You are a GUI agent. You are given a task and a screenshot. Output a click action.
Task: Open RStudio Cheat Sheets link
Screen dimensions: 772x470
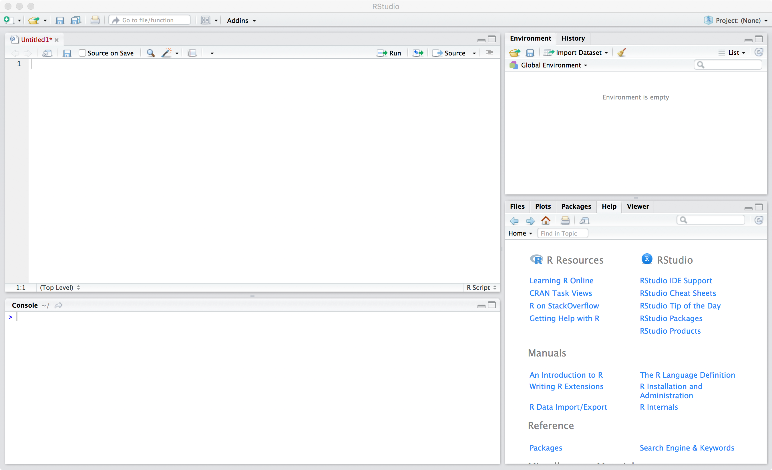[678, 293]
